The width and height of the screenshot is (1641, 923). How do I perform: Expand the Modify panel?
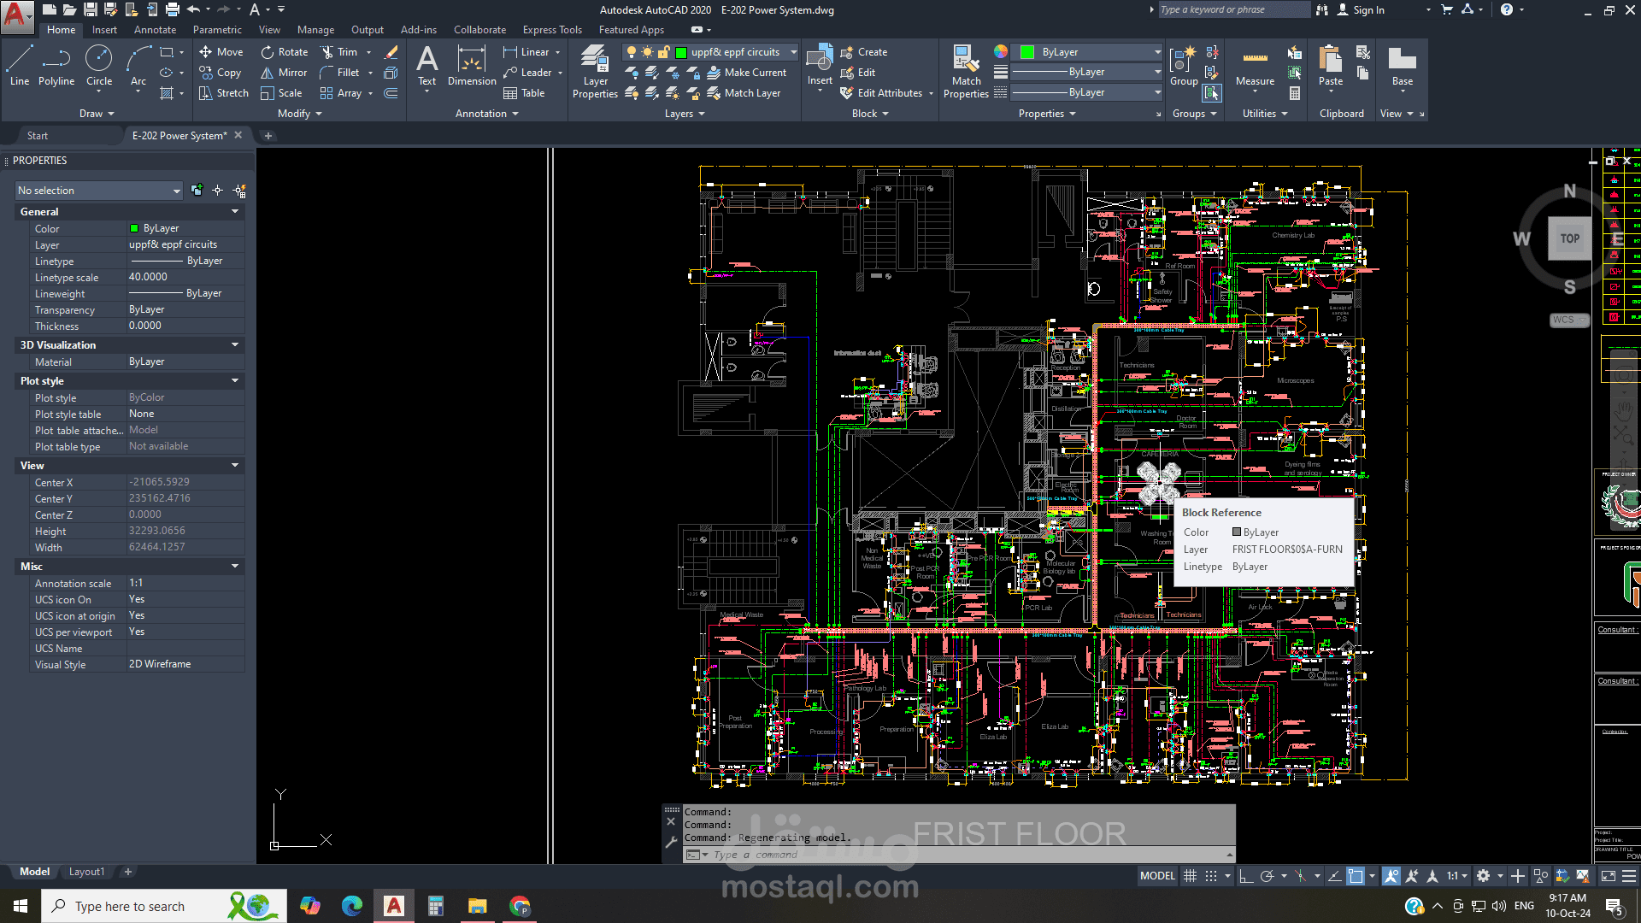pos(300,114)
